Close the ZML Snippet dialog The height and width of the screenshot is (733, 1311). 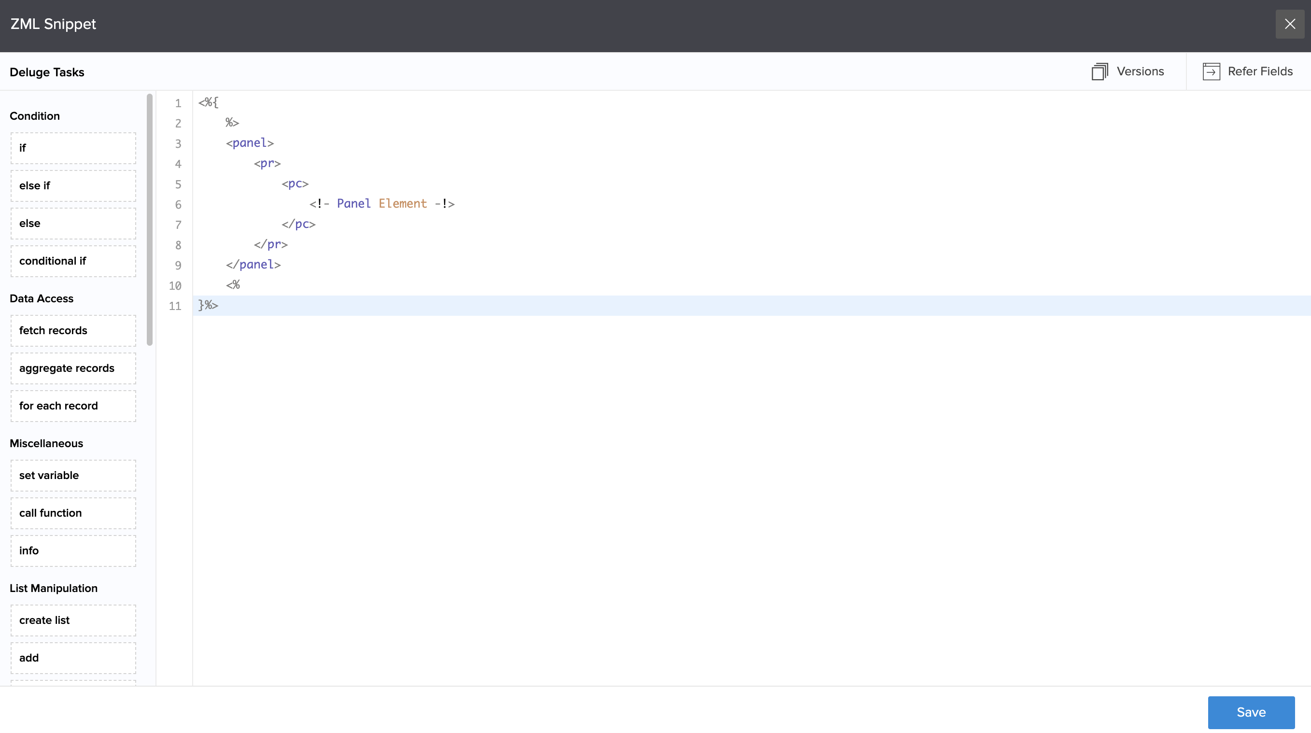(1289, 24)
